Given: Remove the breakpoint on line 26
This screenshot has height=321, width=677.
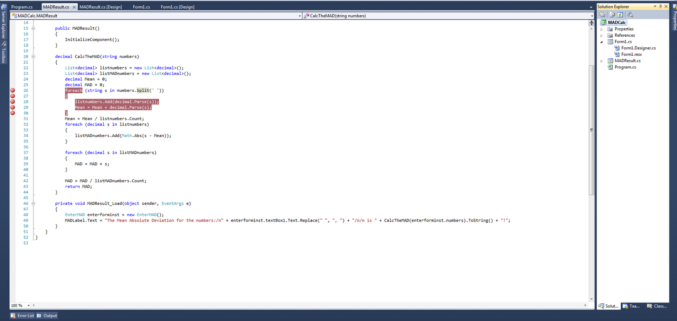Looking at the screenshot, I should [x=13, y=91].
